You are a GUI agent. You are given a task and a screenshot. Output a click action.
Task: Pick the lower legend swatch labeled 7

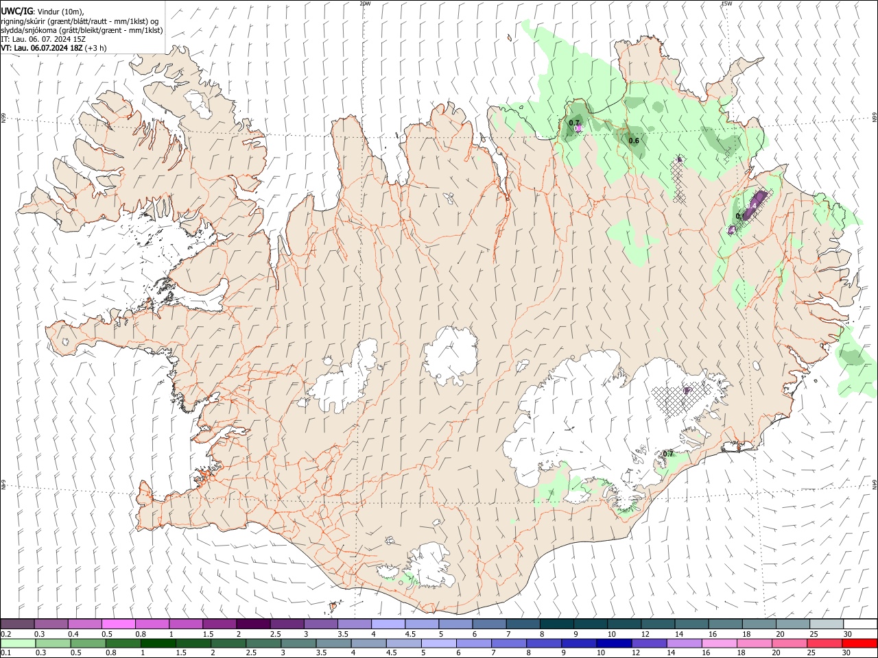[x=508, y=643]
